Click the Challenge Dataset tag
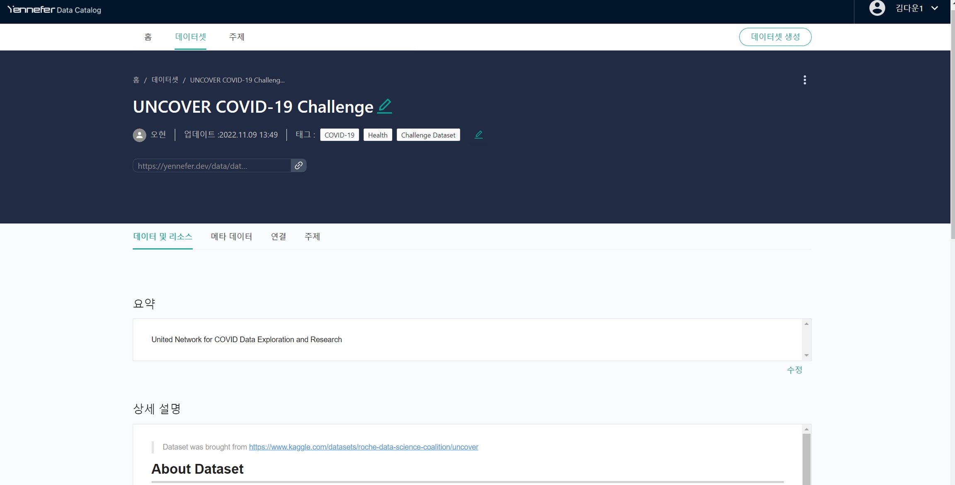 428,135
